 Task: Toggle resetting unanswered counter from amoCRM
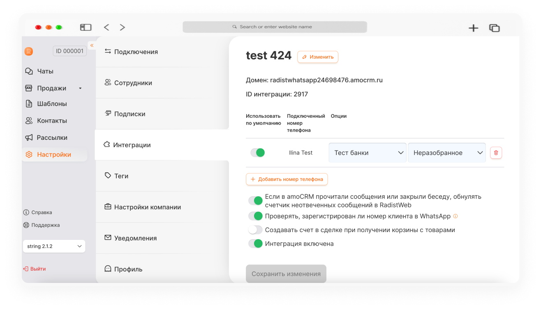click(255, 201)
